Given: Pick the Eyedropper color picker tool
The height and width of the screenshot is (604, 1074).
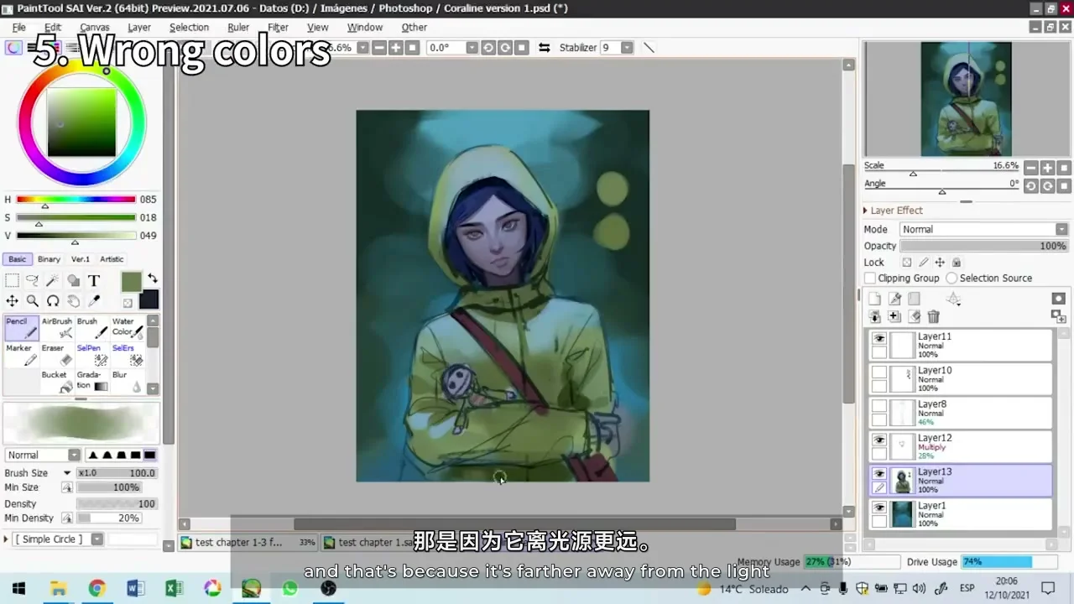Looking at the screenshot, I should (94, 300).
